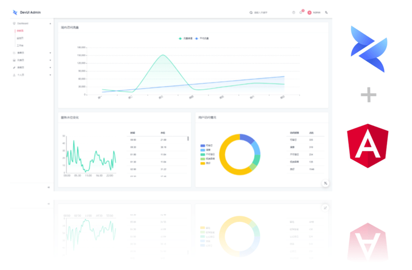Image resolution: width=412 pixels, height=270 pixels.
Task: Click the water level table scrollbar thumb
Action: point(188,138)
